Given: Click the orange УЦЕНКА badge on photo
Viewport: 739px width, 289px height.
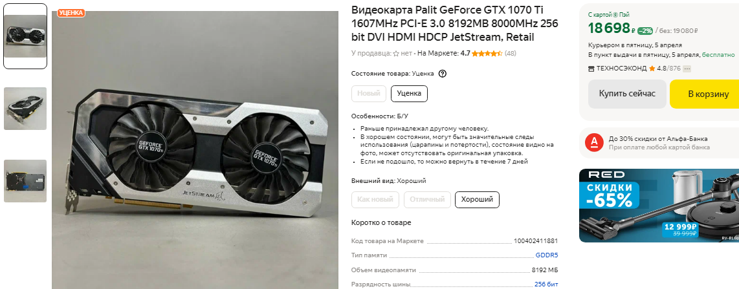Looking at the screenshot, I should (x=71, y=13).
